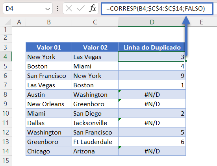Select Washington in Valor 02 column
Viewport: 217px width, 166px height.
click(x=95, y=94)
